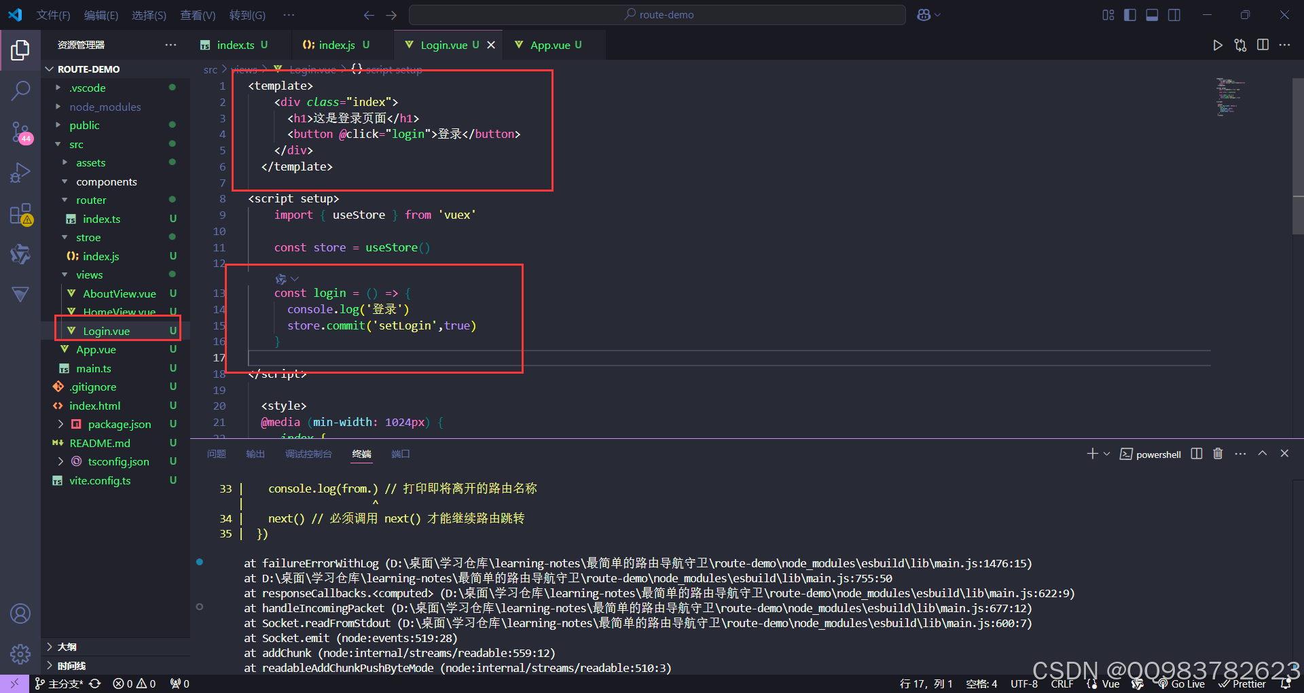Split the terminal panel

1197,454
